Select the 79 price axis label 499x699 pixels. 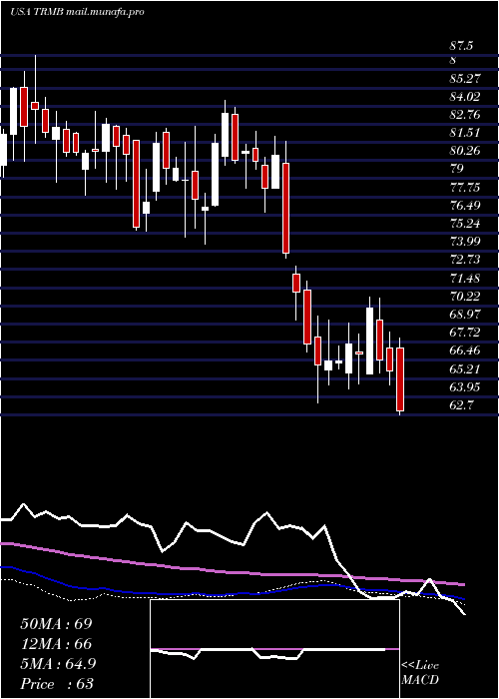(457, 169)
